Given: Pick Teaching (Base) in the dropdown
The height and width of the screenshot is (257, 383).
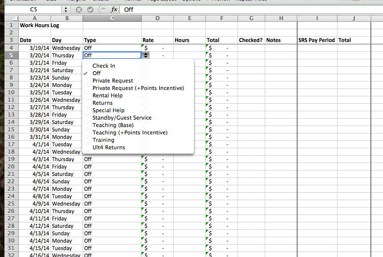Looking at the screenshot, I should [x=113, y=125].
